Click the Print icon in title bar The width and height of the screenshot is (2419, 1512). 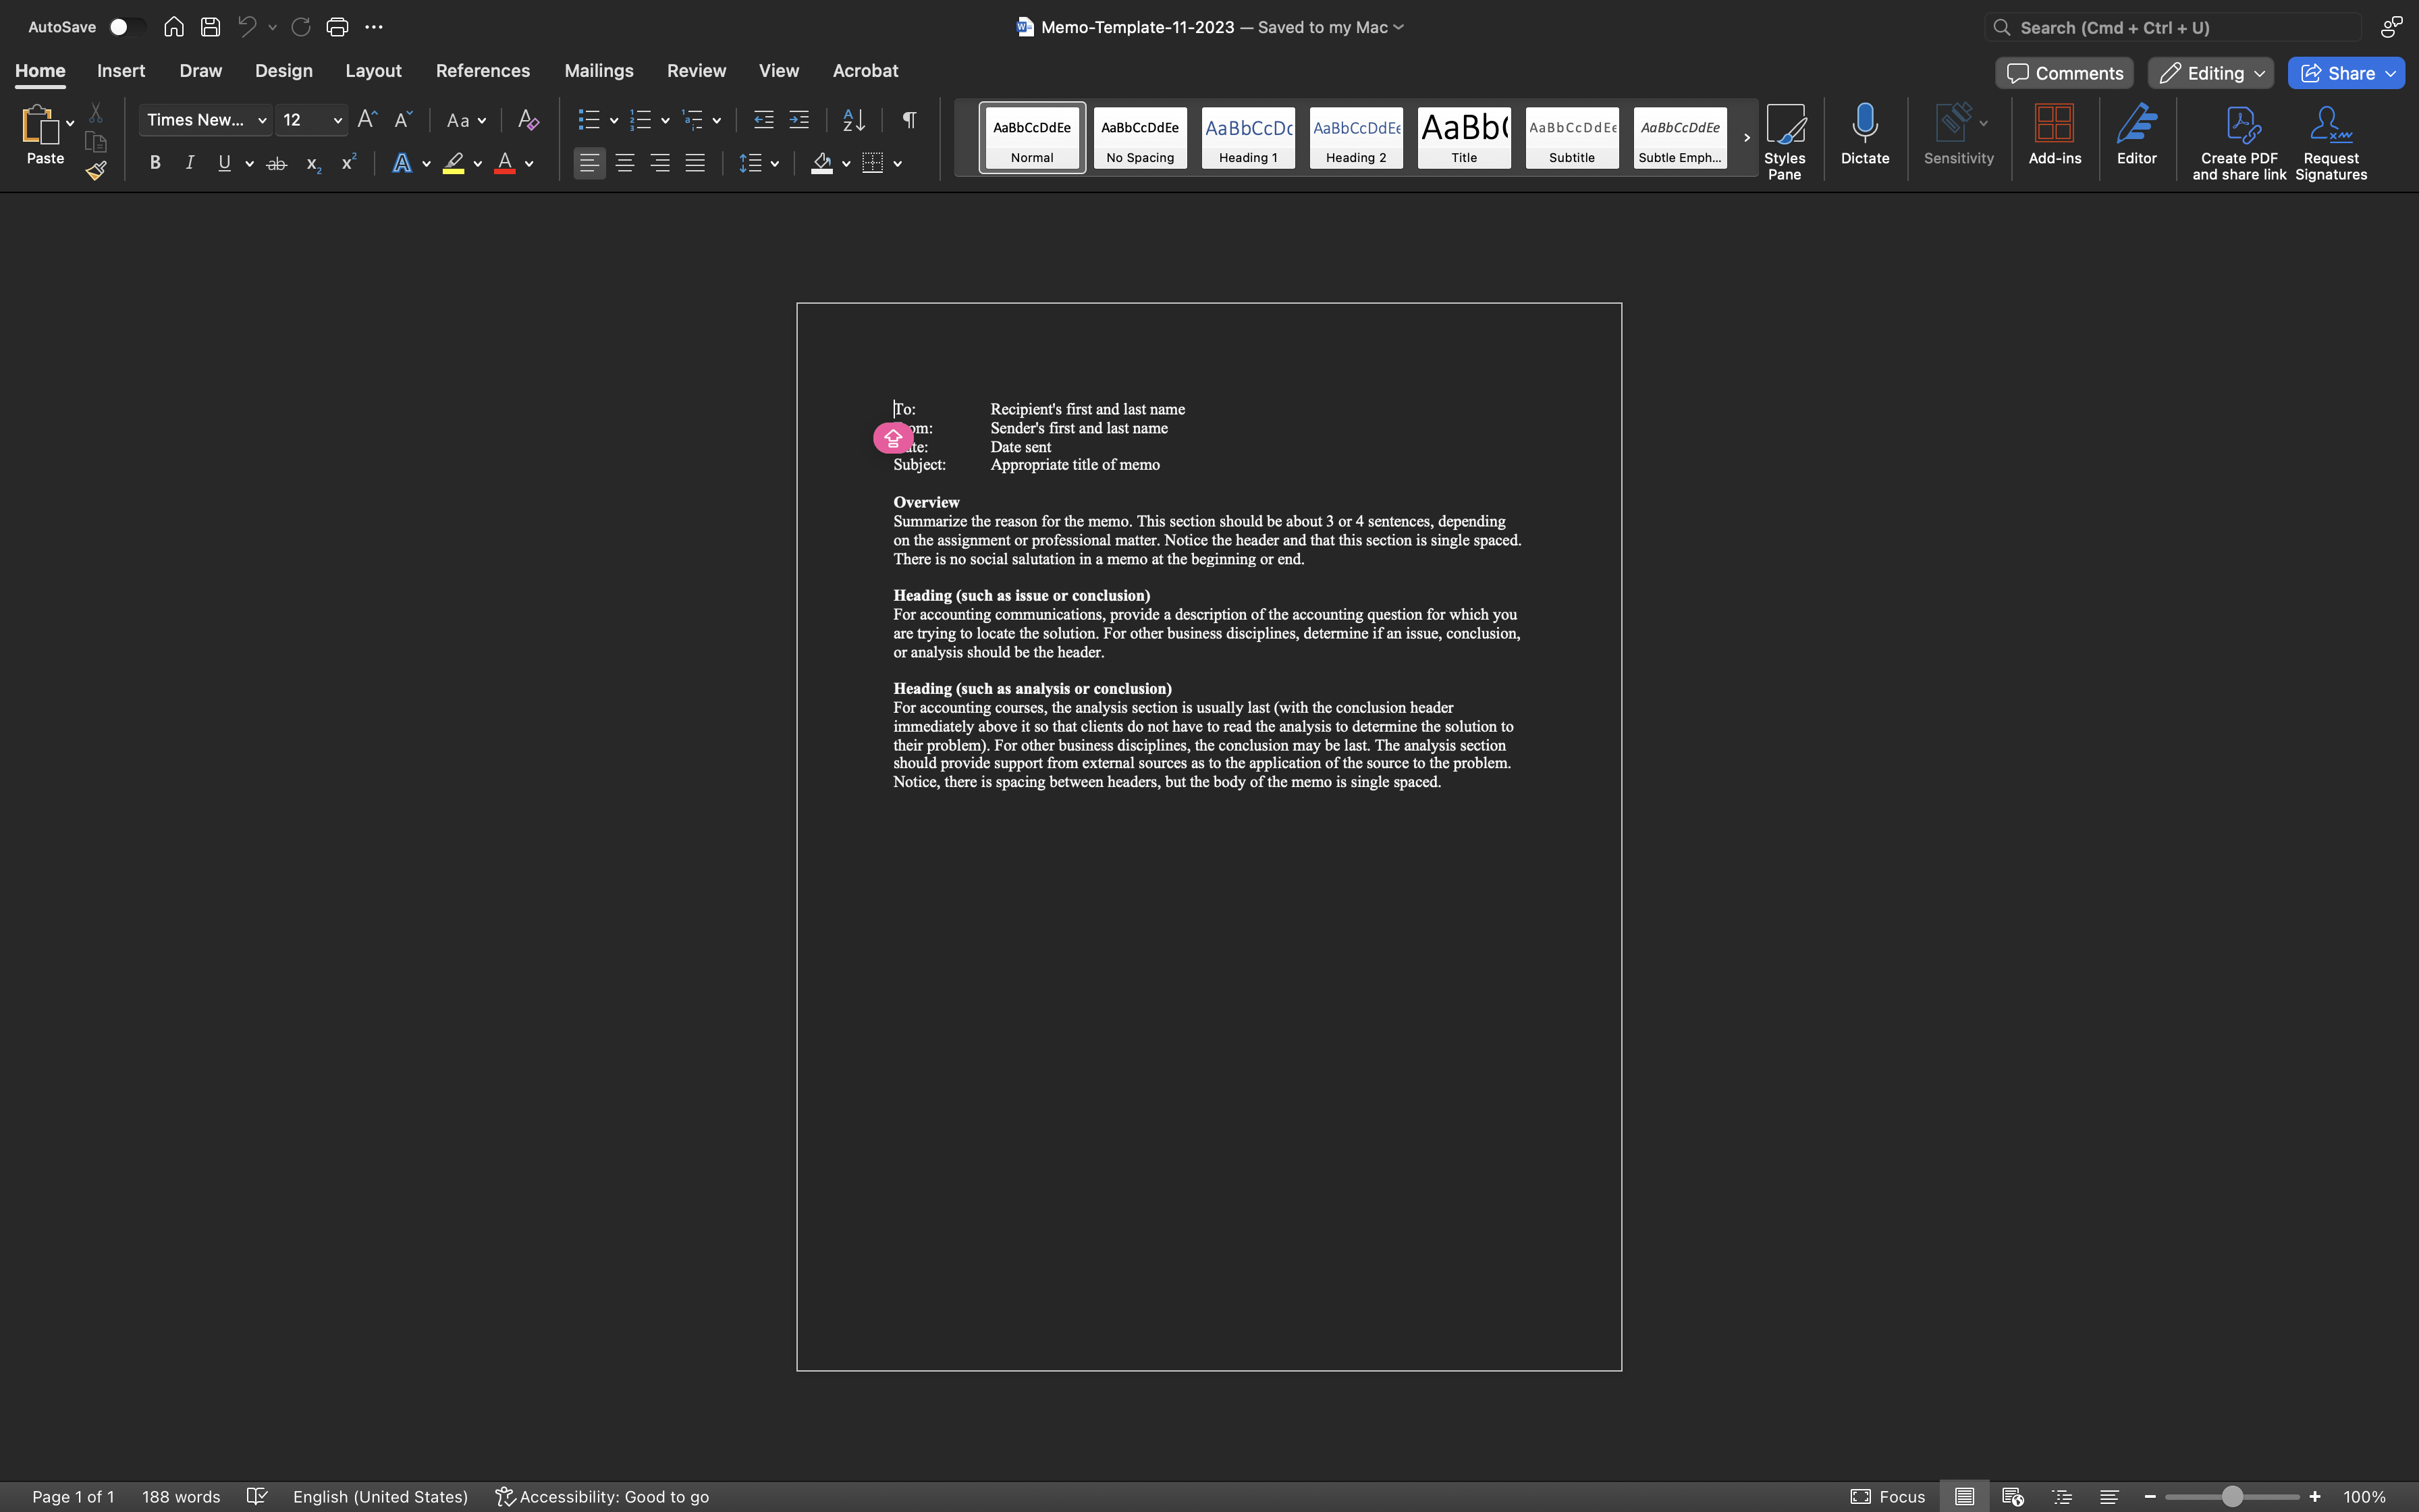(337, 27)
